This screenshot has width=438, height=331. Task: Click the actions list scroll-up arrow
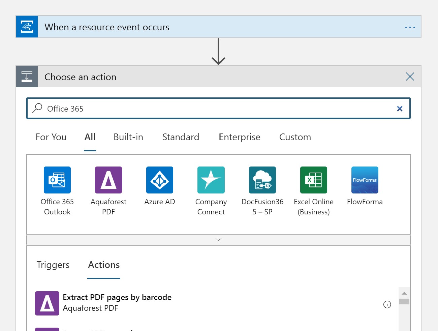tap(404, 293)
